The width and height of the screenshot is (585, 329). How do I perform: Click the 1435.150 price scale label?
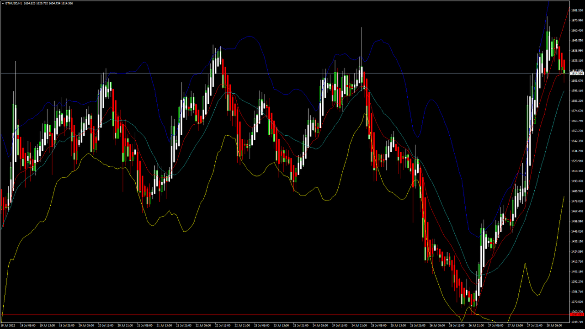(x=577, y=241)
